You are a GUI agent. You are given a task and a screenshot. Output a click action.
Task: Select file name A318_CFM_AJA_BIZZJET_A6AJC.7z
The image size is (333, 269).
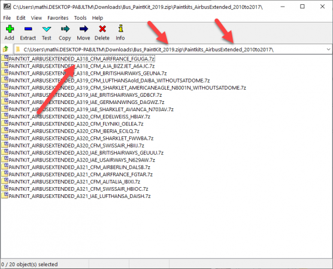click(81, 66)
